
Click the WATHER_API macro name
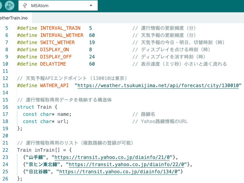pos(54,85)
